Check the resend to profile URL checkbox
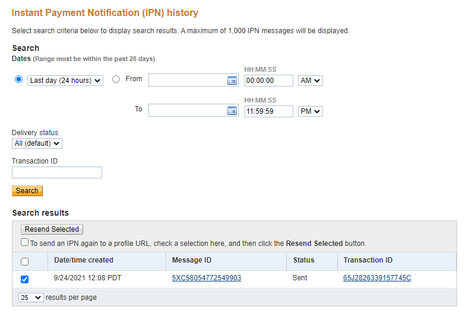Viewport: 469px width, 320px height. click(24, 242)
